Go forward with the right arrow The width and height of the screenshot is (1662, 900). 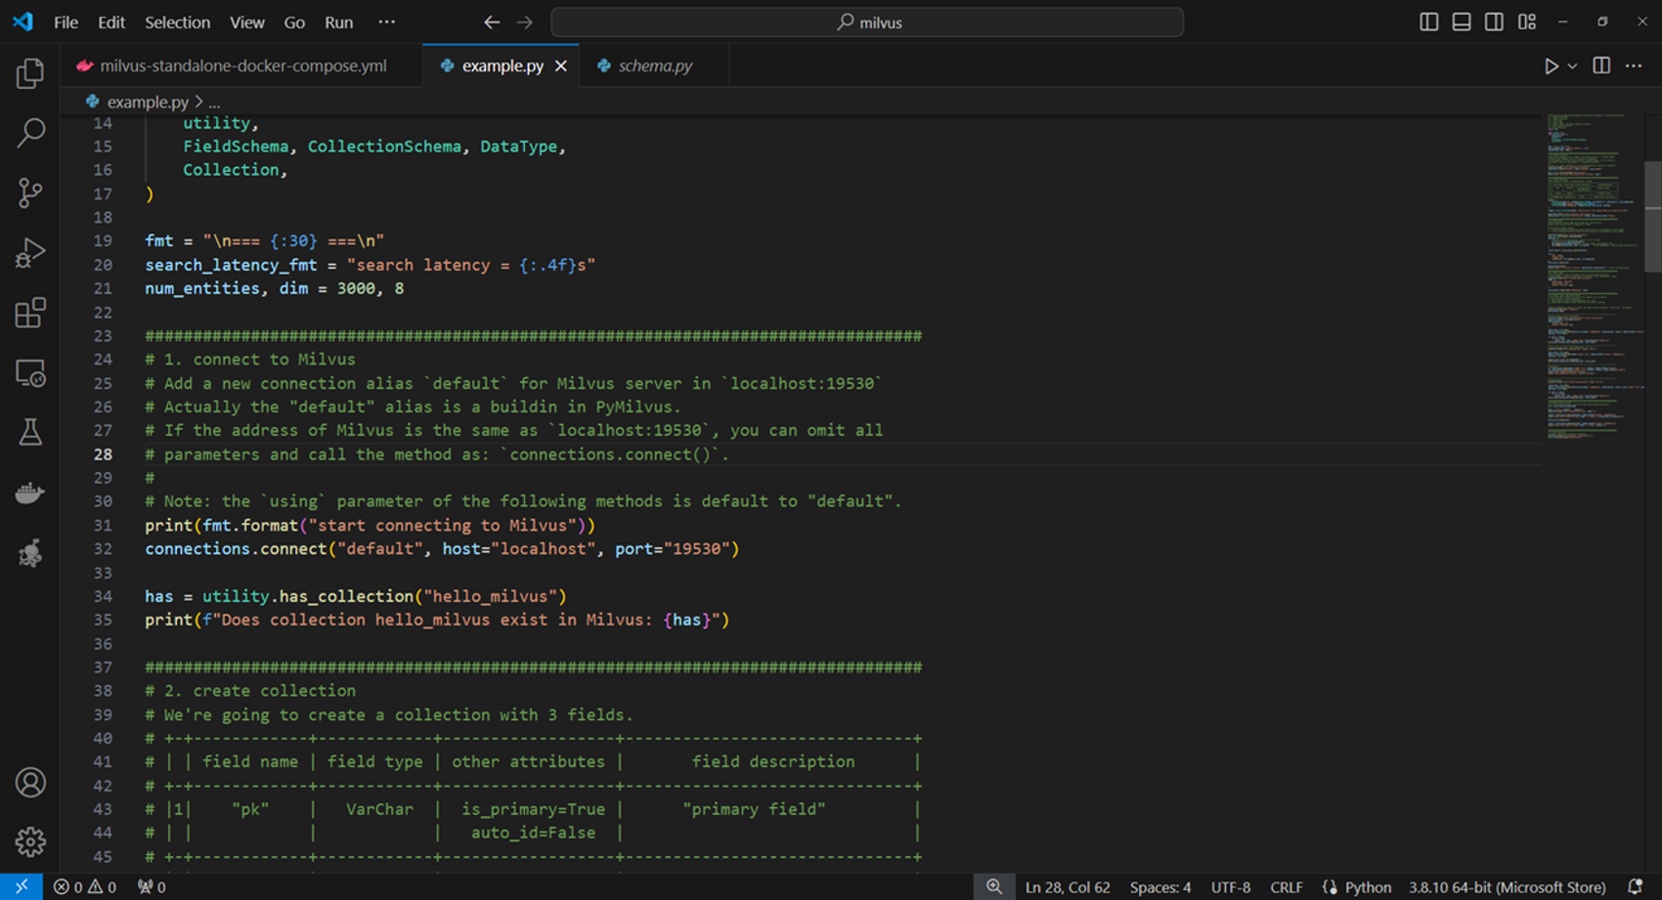pyautogui.click(x=525, y=21)
